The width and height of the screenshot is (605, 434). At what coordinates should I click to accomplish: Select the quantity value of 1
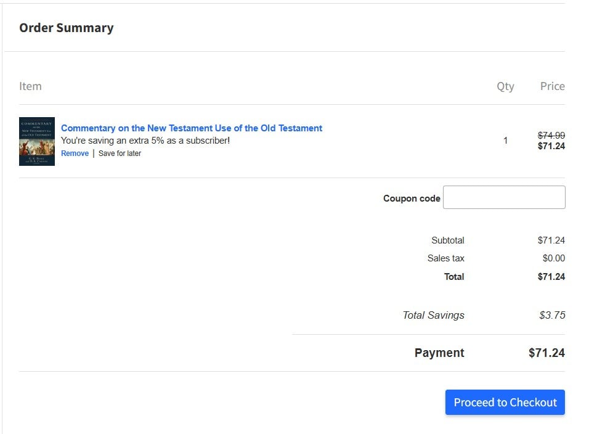[506, 141]
